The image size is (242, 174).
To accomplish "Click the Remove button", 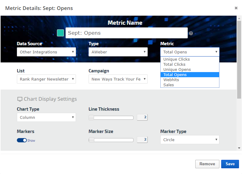I will (207, 164).
